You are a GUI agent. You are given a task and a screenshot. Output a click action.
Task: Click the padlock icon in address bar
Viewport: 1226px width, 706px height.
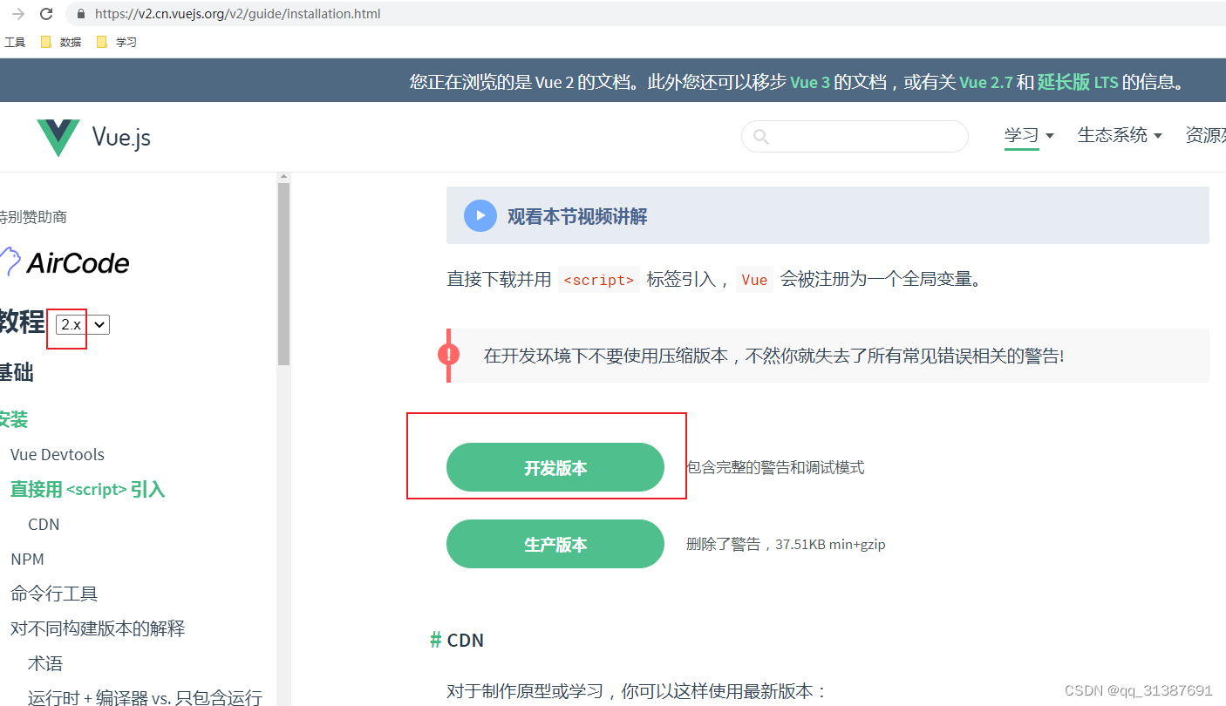coord(80,14)
